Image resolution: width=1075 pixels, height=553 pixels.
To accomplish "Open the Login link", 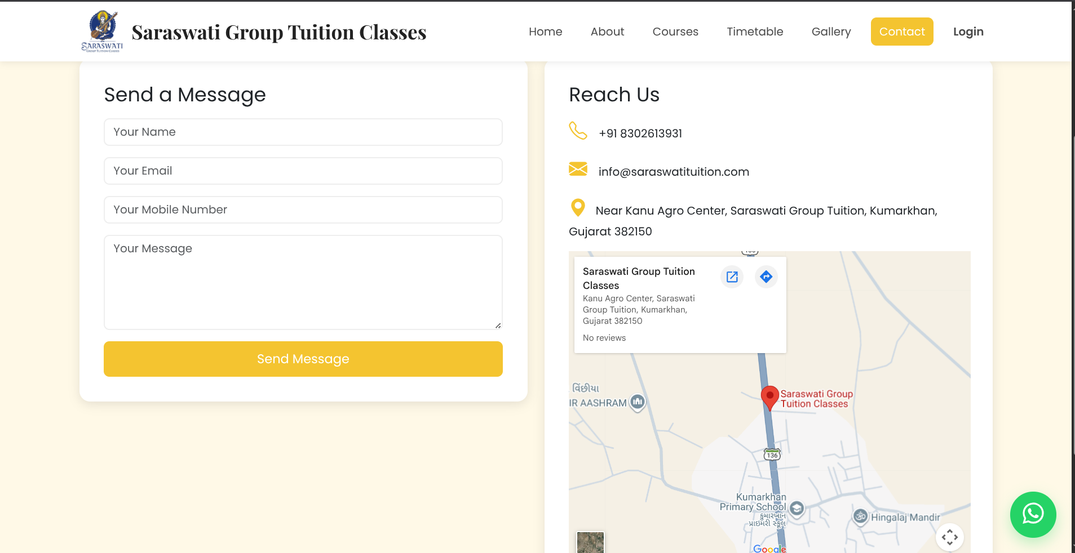I will (968, 32).
